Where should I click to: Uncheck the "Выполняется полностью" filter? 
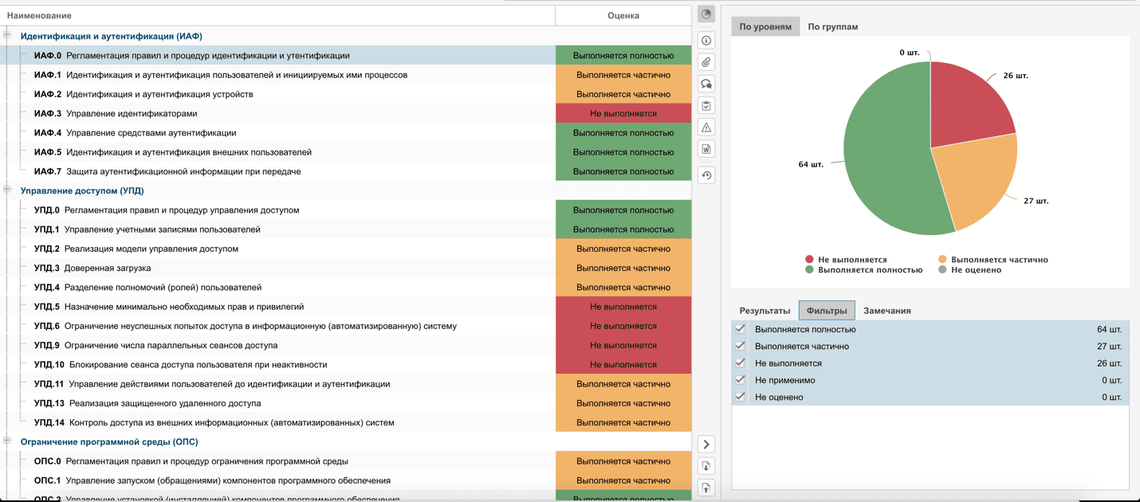(741, 329)
